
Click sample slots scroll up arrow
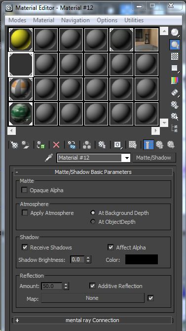(x=164, y=31)
